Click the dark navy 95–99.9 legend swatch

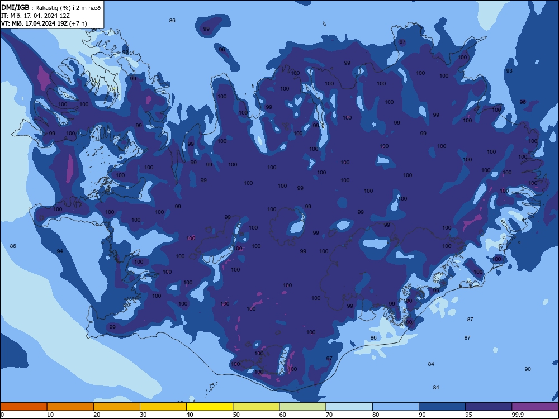pyautogui.click(x=489, y=407)
